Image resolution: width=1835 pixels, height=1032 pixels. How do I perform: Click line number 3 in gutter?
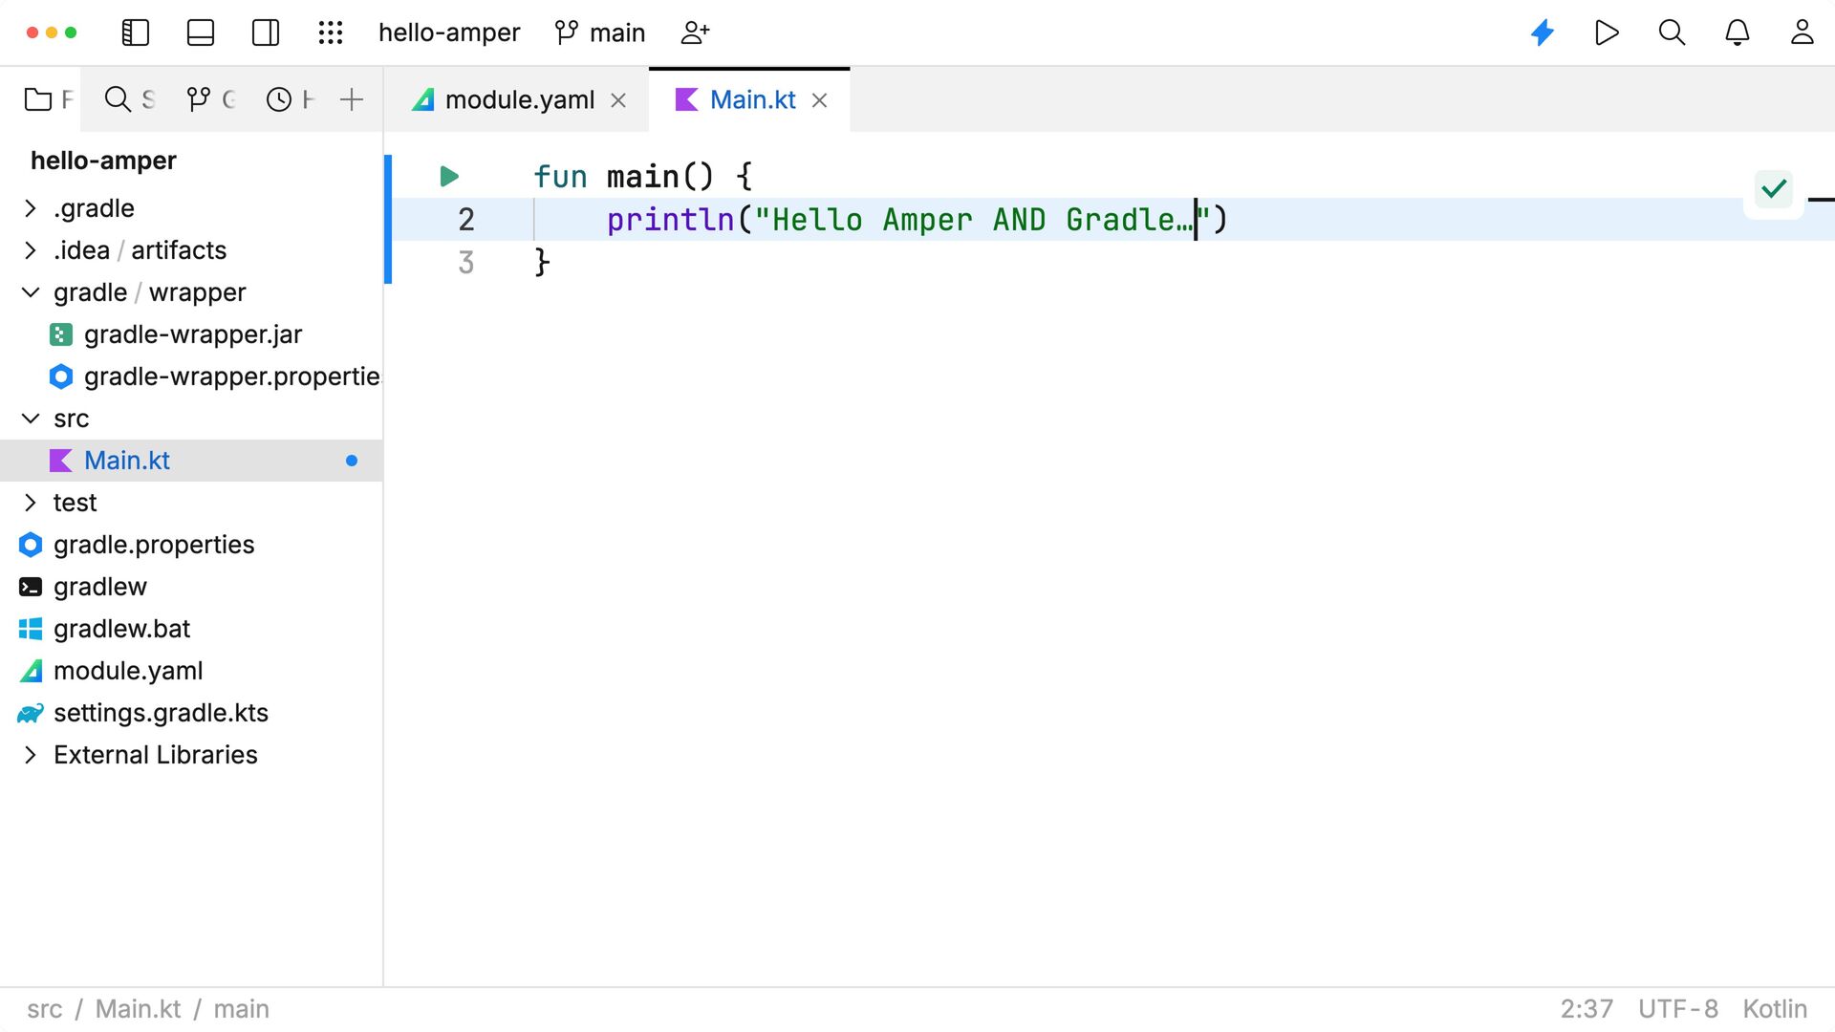tap(466, 263)
